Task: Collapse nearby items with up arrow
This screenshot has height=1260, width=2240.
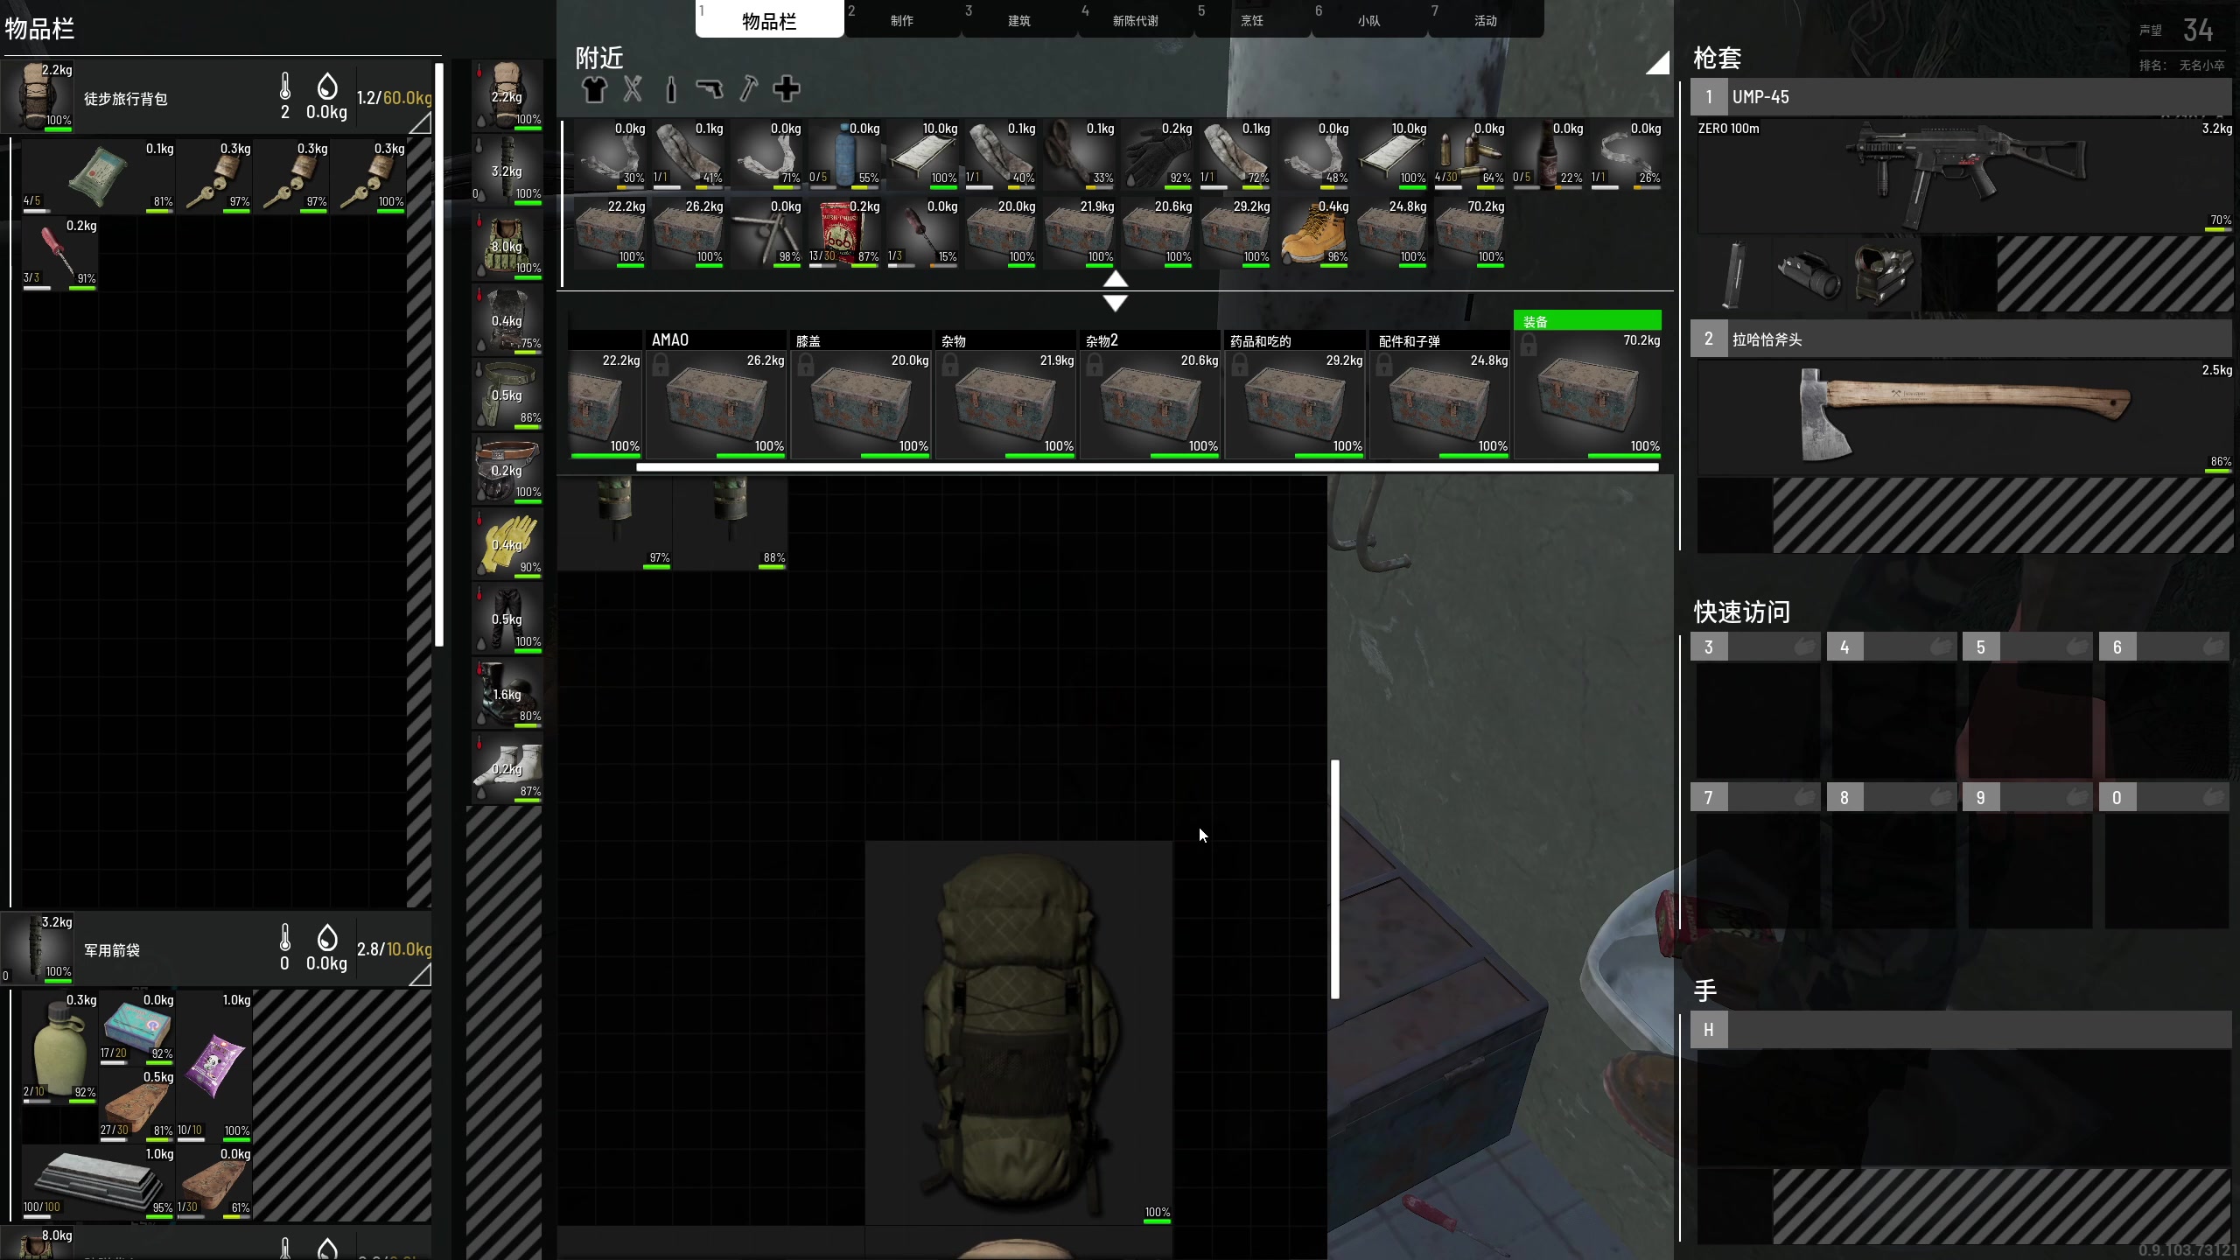Action: (1115, 279)
